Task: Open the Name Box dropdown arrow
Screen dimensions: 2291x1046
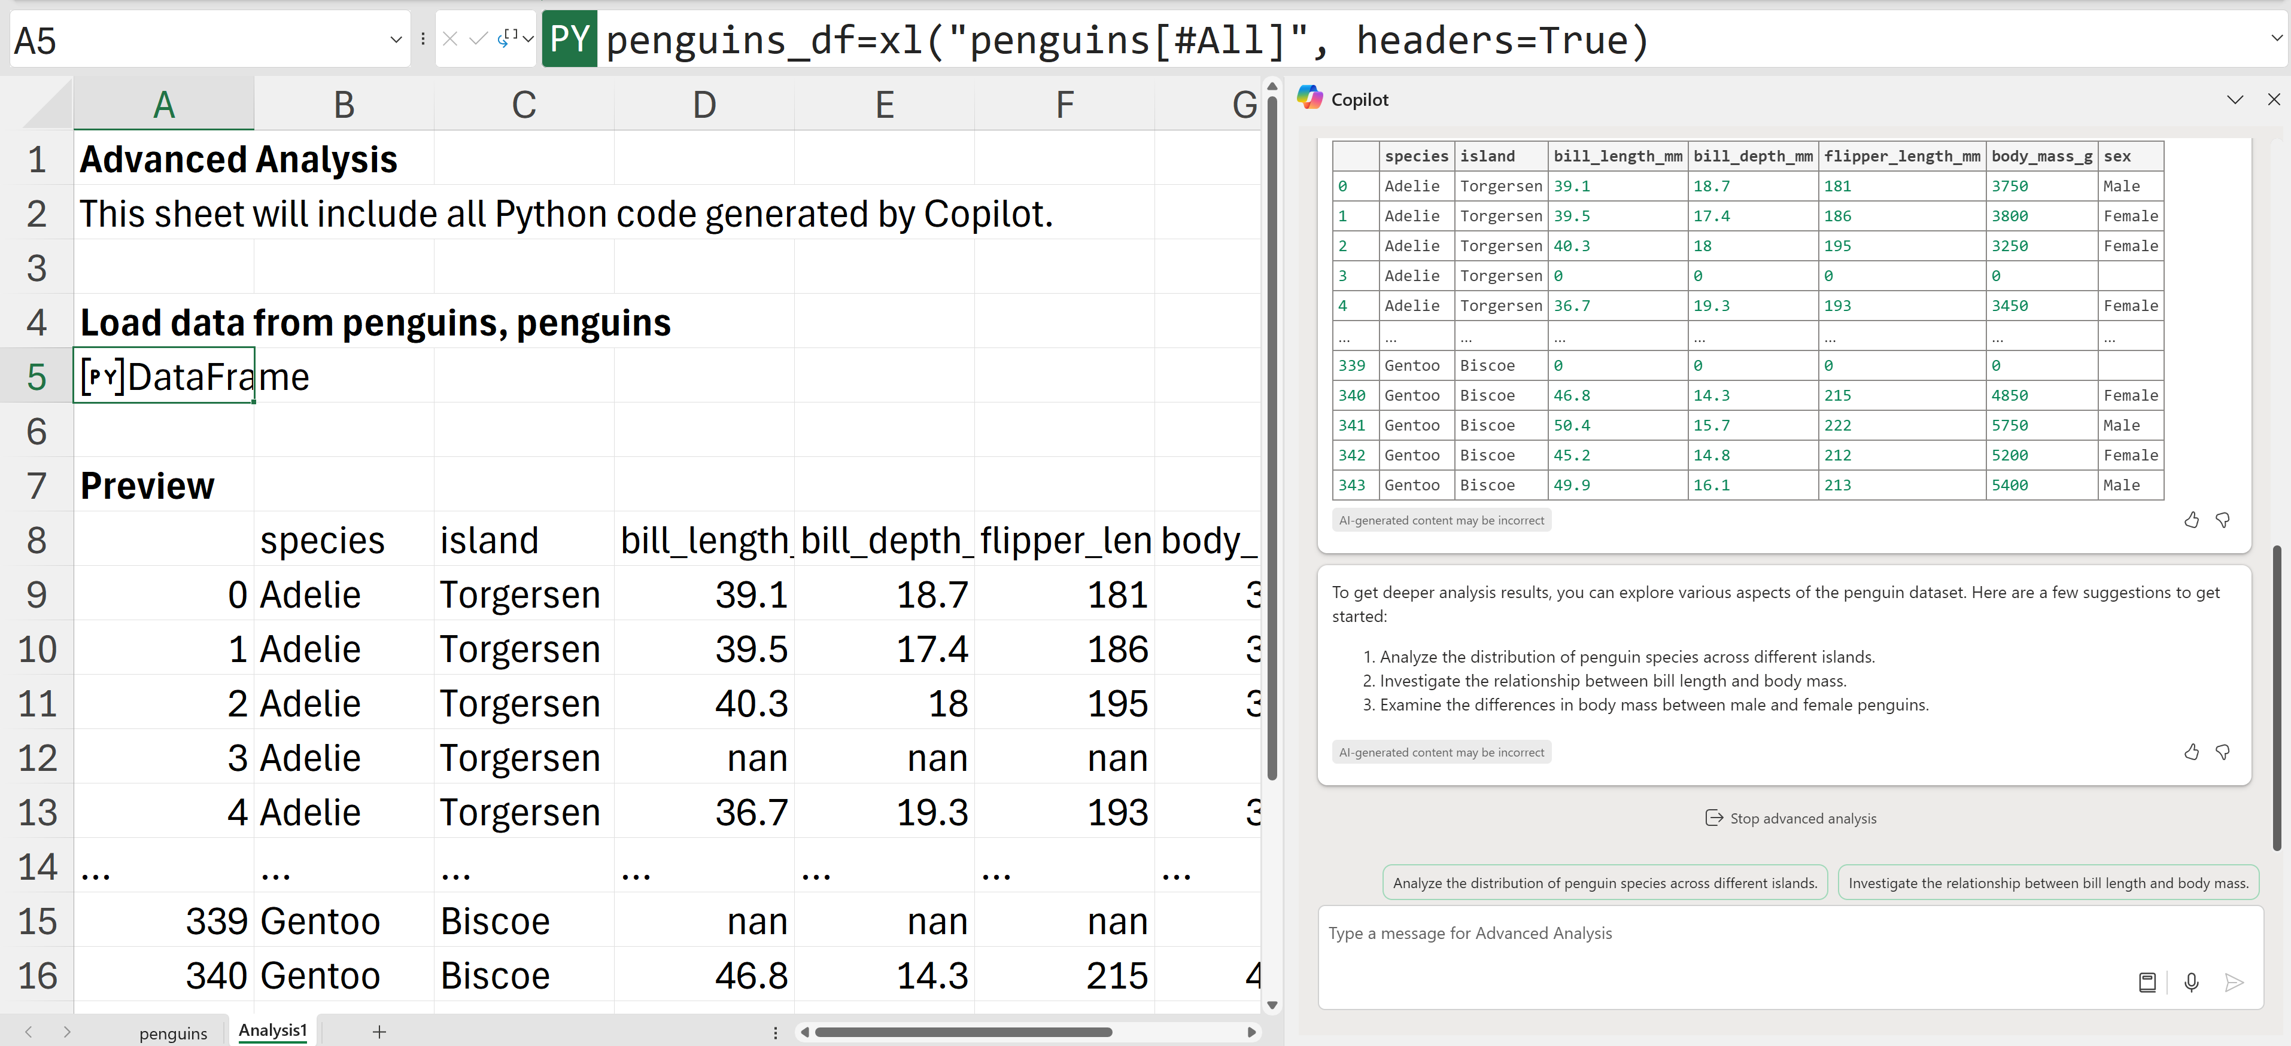Action: pyautogui.click(x=396, y=39)
